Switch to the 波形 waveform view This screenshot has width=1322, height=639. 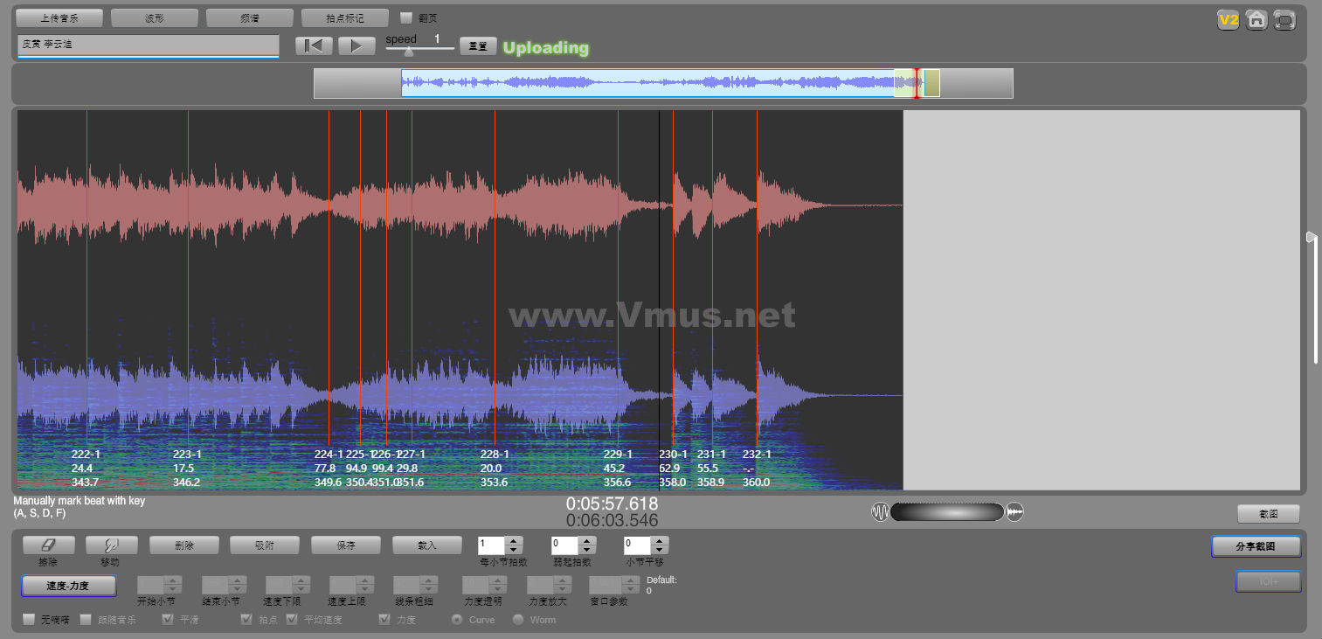[154, 17]
